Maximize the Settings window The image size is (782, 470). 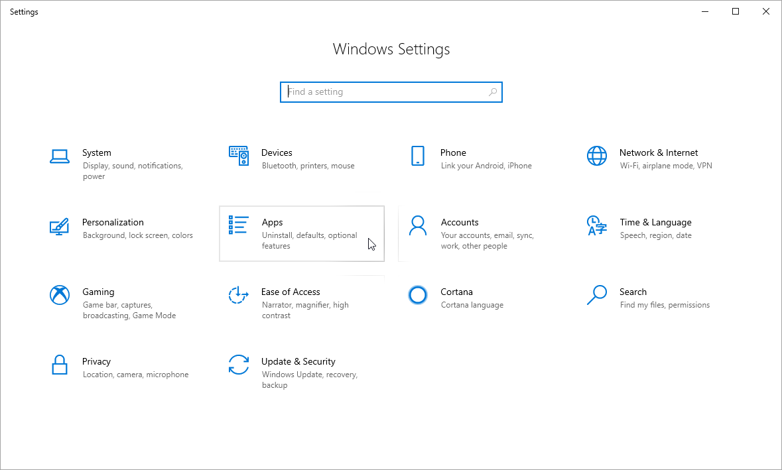click(x=736, y=11)
